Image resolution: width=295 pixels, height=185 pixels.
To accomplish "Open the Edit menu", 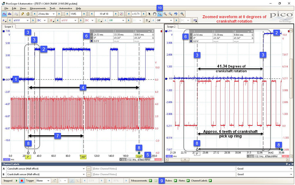I will 14,9.
